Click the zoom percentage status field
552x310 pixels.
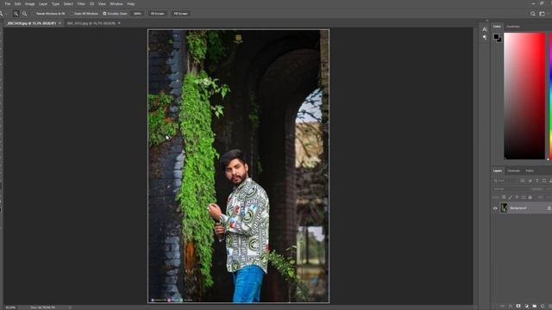(x=10, y=307)
